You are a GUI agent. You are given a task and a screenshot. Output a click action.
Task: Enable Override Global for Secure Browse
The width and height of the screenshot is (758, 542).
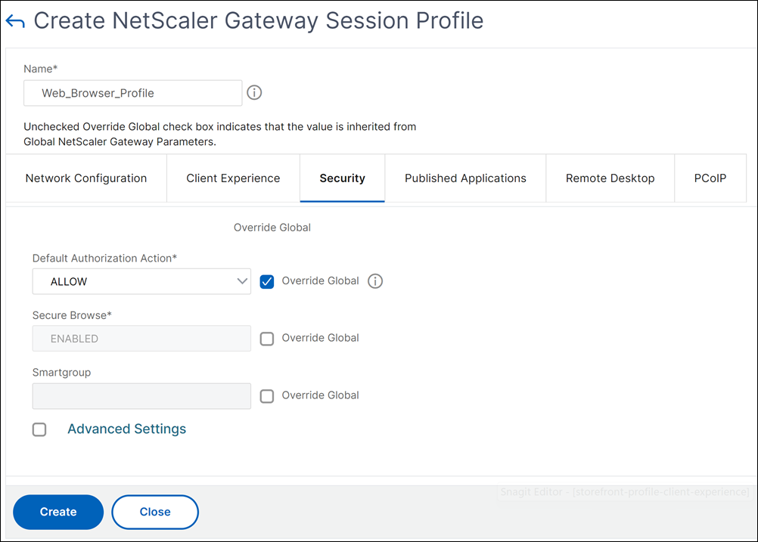[267, 338]
